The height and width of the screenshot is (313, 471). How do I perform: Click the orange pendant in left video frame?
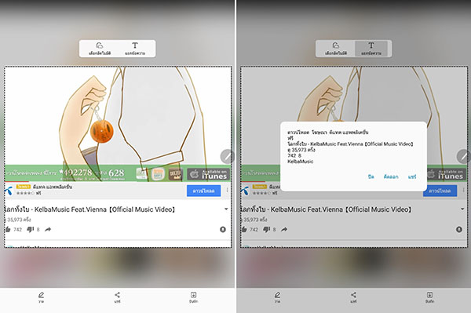tap(102, 132)
